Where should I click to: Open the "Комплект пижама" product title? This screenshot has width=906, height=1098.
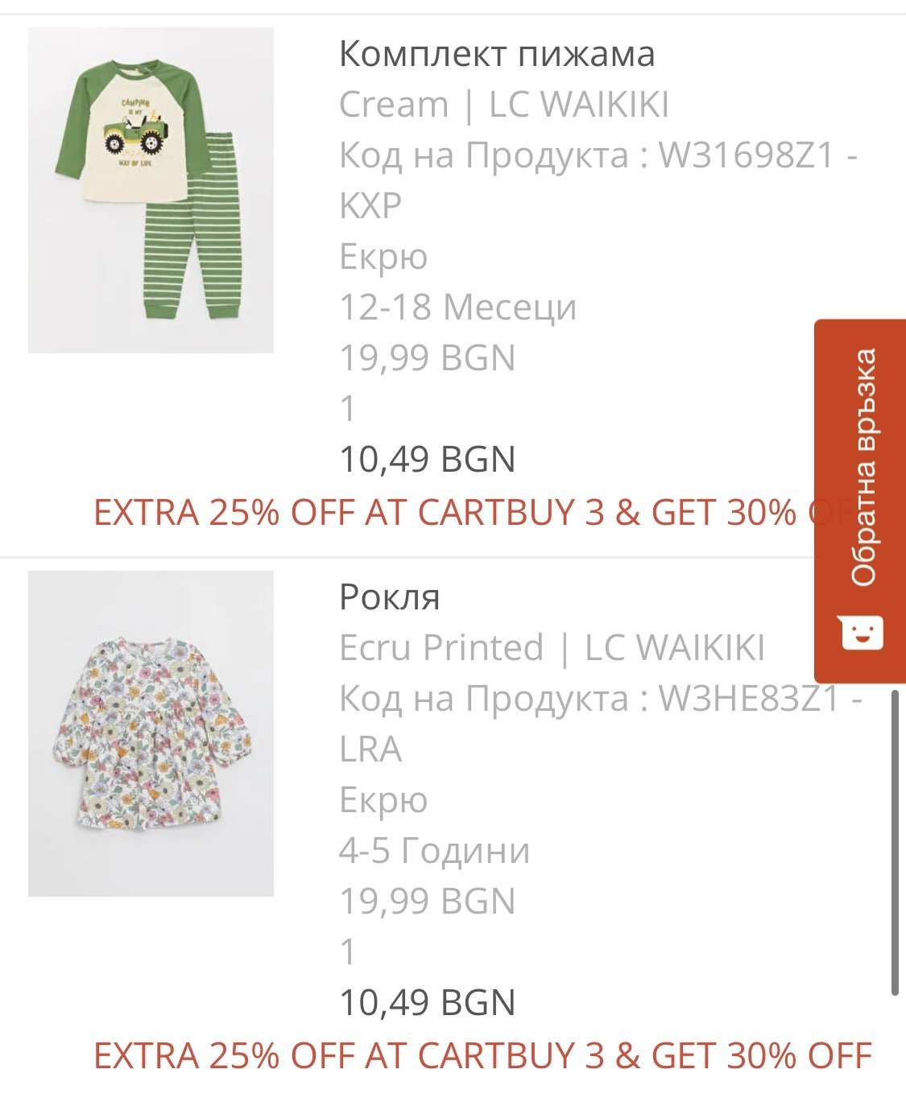point(496,54)
